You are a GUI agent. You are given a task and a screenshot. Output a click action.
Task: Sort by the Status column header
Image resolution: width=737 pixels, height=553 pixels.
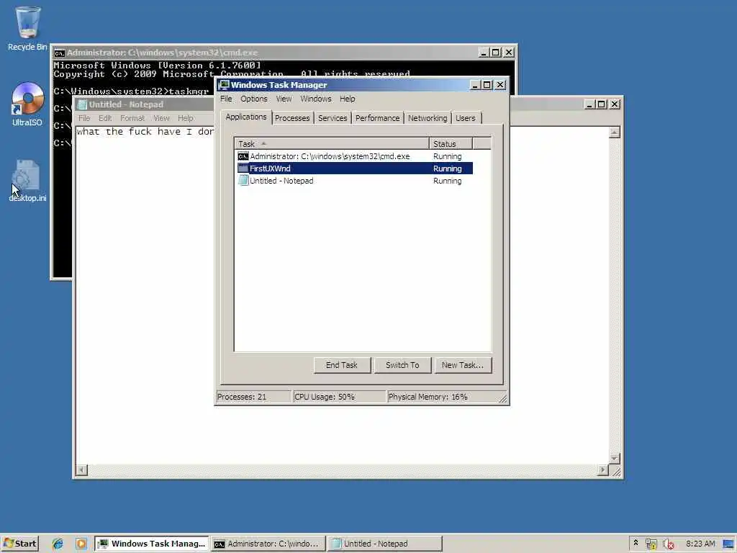click(451, 144)
